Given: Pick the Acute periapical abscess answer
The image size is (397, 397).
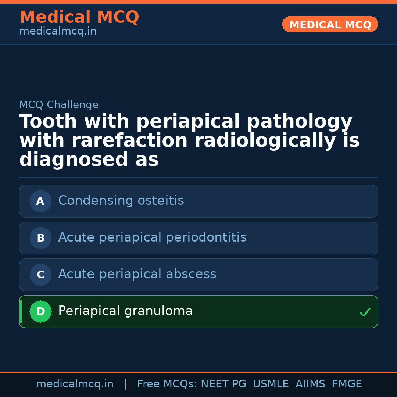Looking at the screenshot, I should (137, 274).
